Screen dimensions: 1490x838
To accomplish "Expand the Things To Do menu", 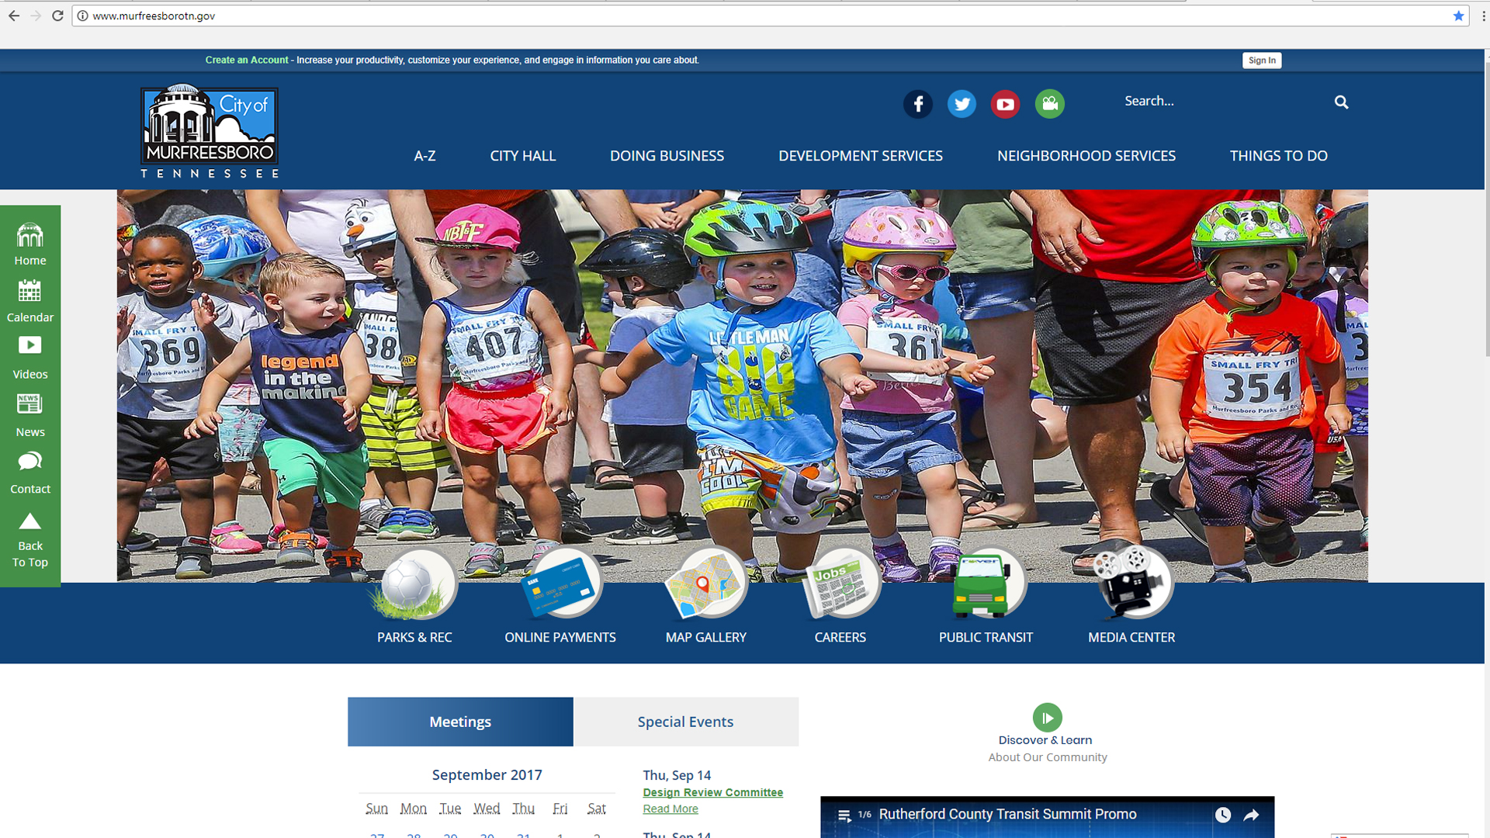I will coord(1278,156).
